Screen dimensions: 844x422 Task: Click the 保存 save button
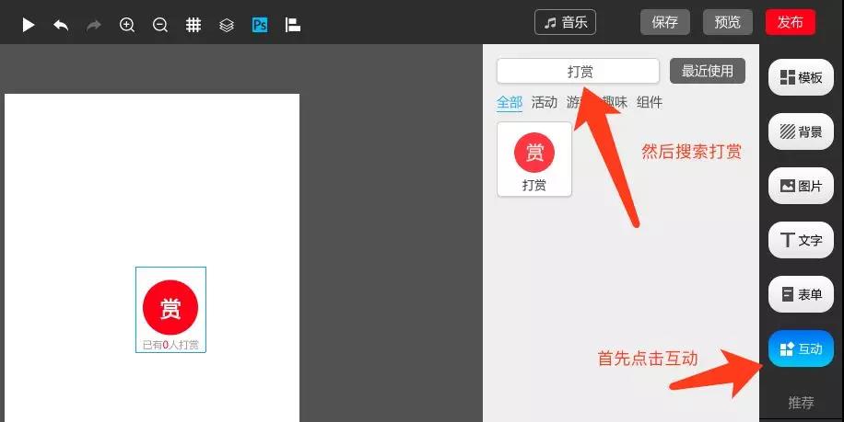point(664,23)
